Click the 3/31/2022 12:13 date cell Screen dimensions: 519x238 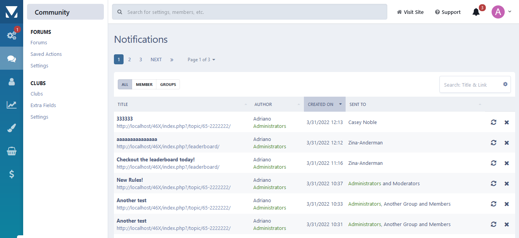tap(325, 122)
